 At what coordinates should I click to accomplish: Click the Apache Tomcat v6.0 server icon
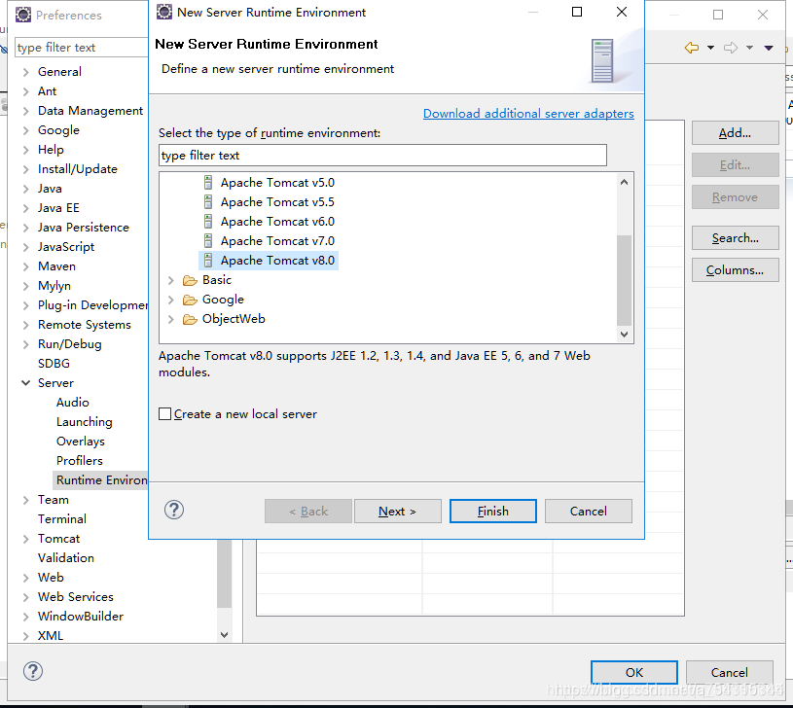[208, 222]
